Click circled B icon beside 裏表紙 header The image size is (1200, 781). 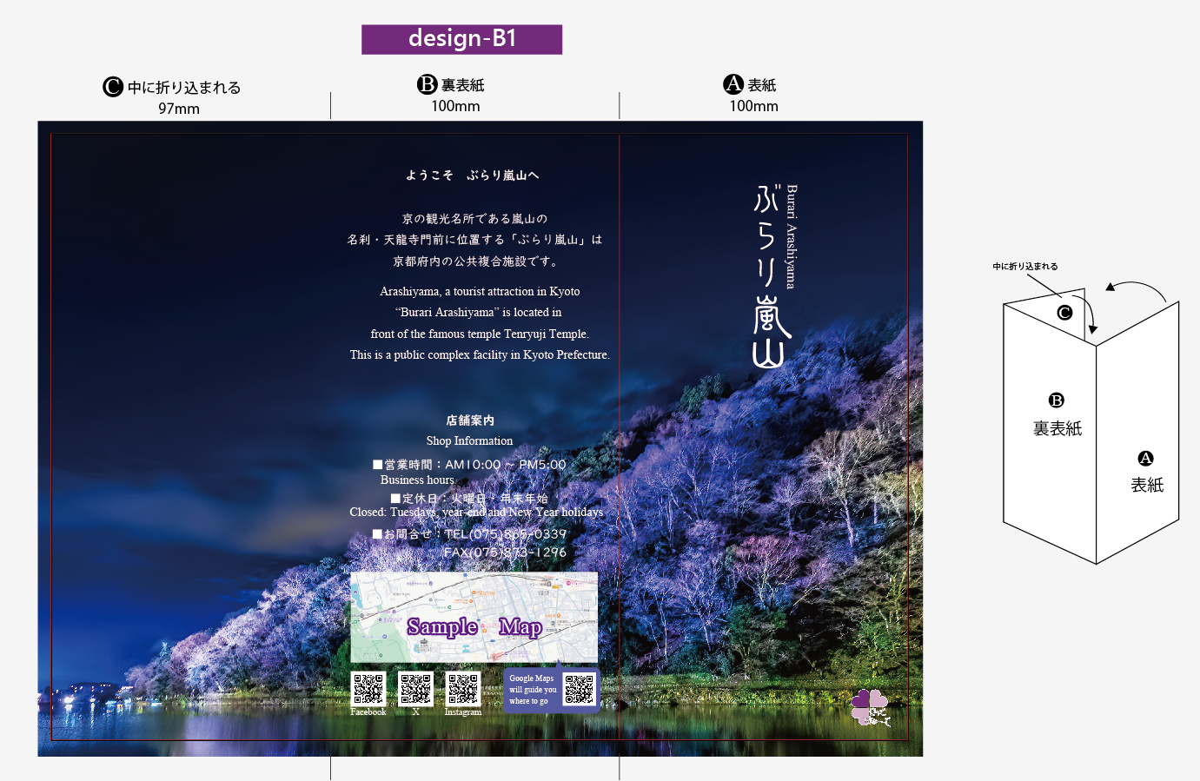point(427,84)
